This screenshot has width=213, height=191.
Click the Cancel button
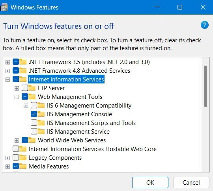(x=191, y=183)
